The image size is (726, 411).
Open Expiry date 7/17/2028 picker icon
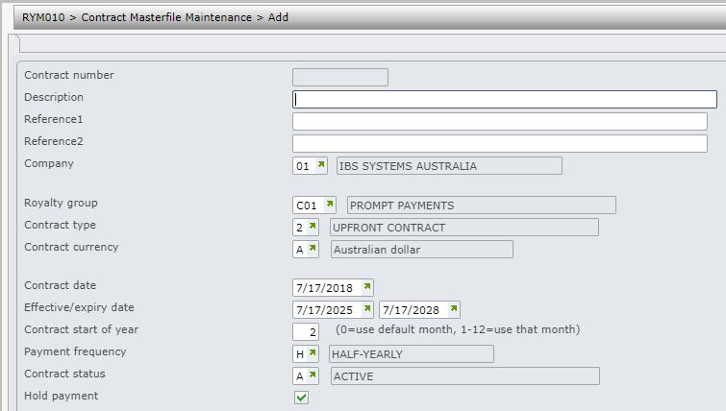coord(454,308)
